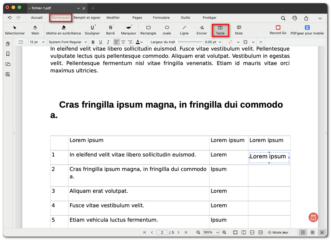Screen dimensions: 331x240
Task: Open the System Font Regular dropdown
Action: (x=68, y=42)
